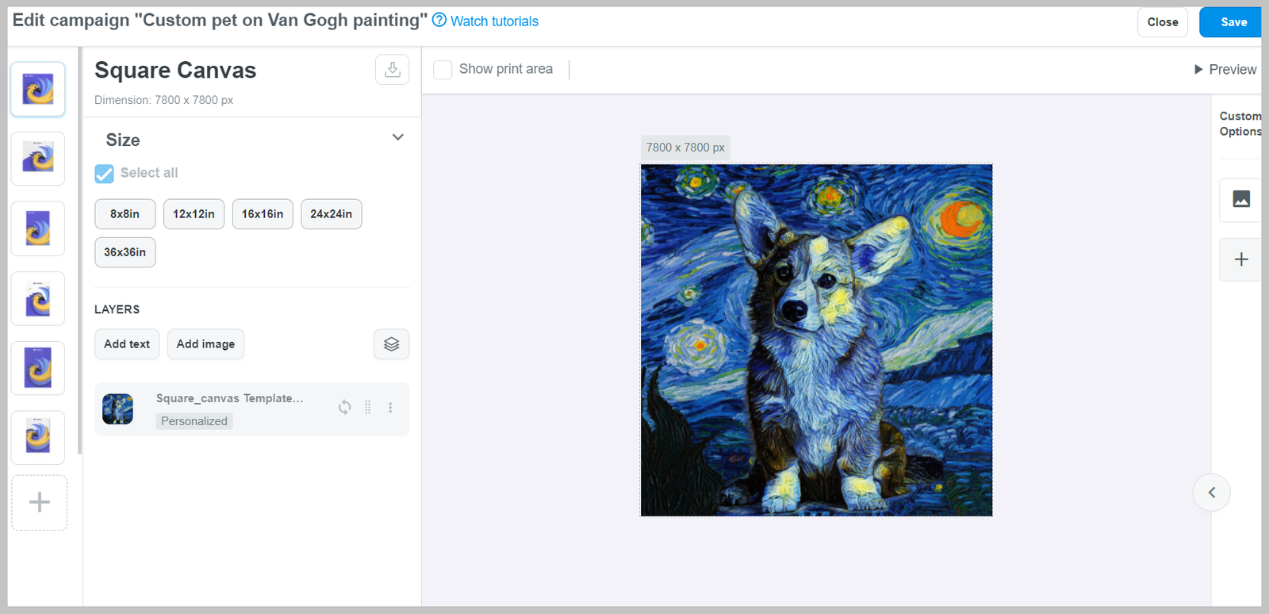The height and width of the screenshot is (614, 1269).
Task: Toggle the 8x8in size option
Action: 125,214
